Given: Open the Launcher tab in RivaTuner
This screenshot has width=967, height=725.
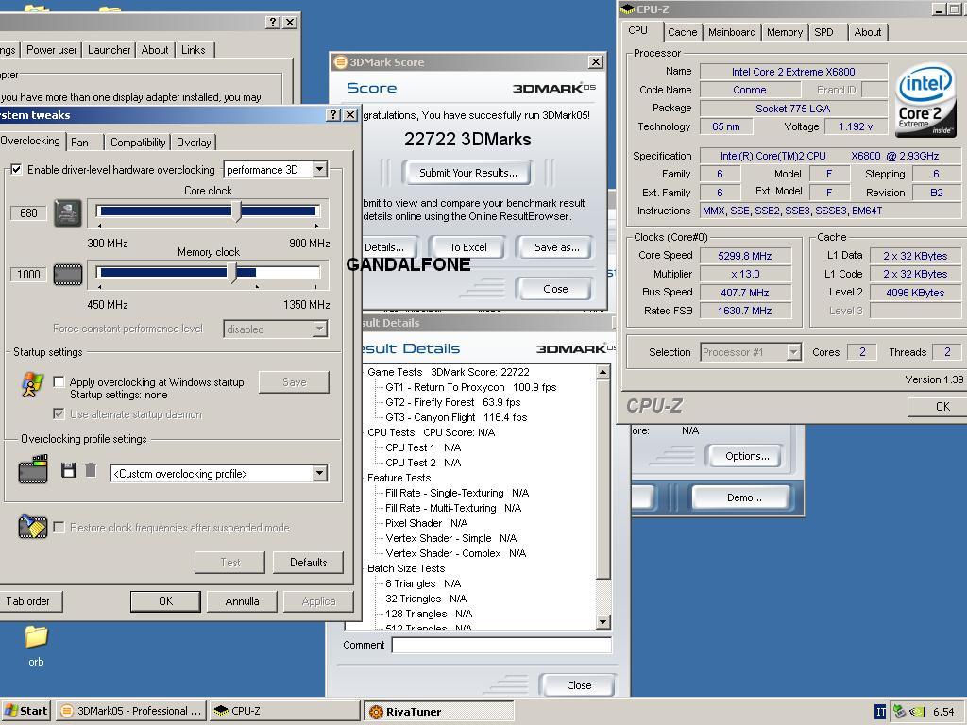Looking at the screenshot, I should pos(110,50).
